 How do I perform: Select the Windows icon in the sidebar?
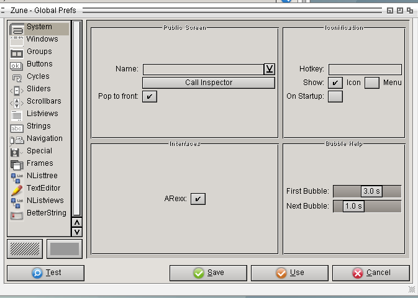pyautogui.click(x=17, y=40)
